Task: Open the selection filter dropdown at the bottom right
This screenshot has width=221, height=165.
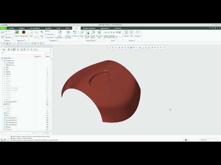Action: point(209,140)
